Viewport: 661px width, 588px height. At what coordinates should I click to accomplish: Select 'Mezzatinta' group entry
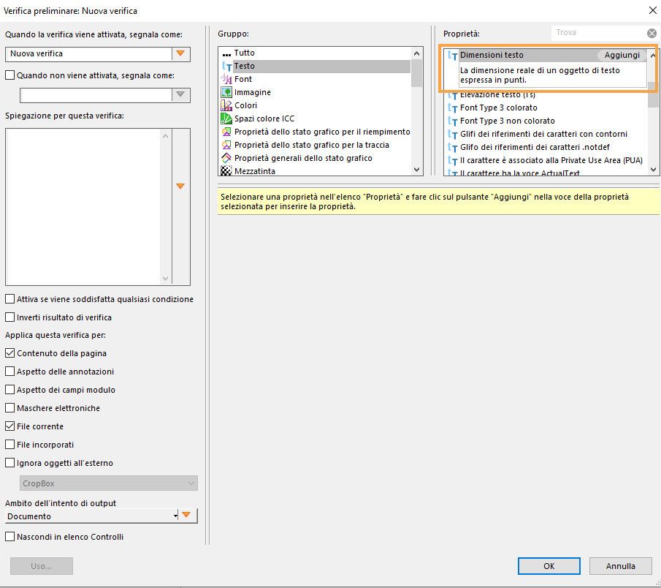255,171
